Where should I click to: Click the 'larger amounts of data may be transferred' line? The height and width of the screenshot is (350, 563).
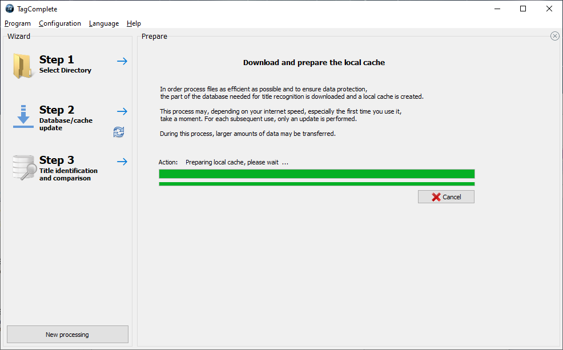[x=248, y=134]
